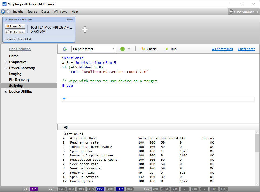Click the Check script button
Viewport: 260px width, 192px height.
pyautogui.click(x=149, y=49)
